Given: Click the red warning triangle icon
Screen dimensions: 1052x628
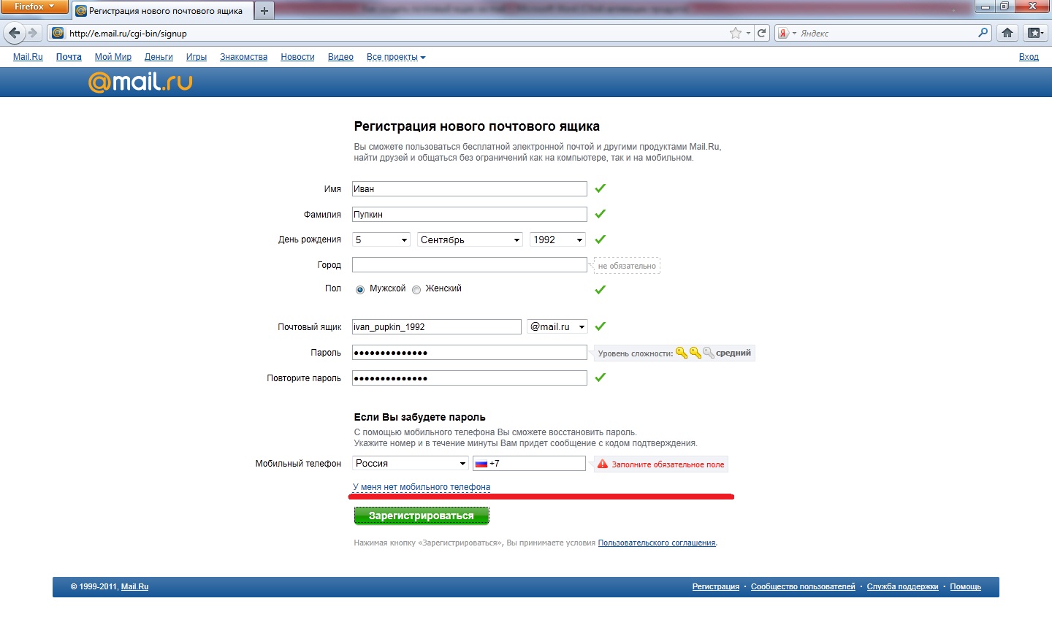Looking at the screenshot, I should click(x=603, y=464).
